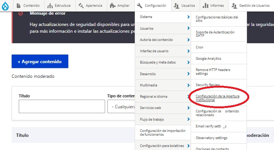Open Configuración de la Apertura Institucional

click(x=217, y=98)
